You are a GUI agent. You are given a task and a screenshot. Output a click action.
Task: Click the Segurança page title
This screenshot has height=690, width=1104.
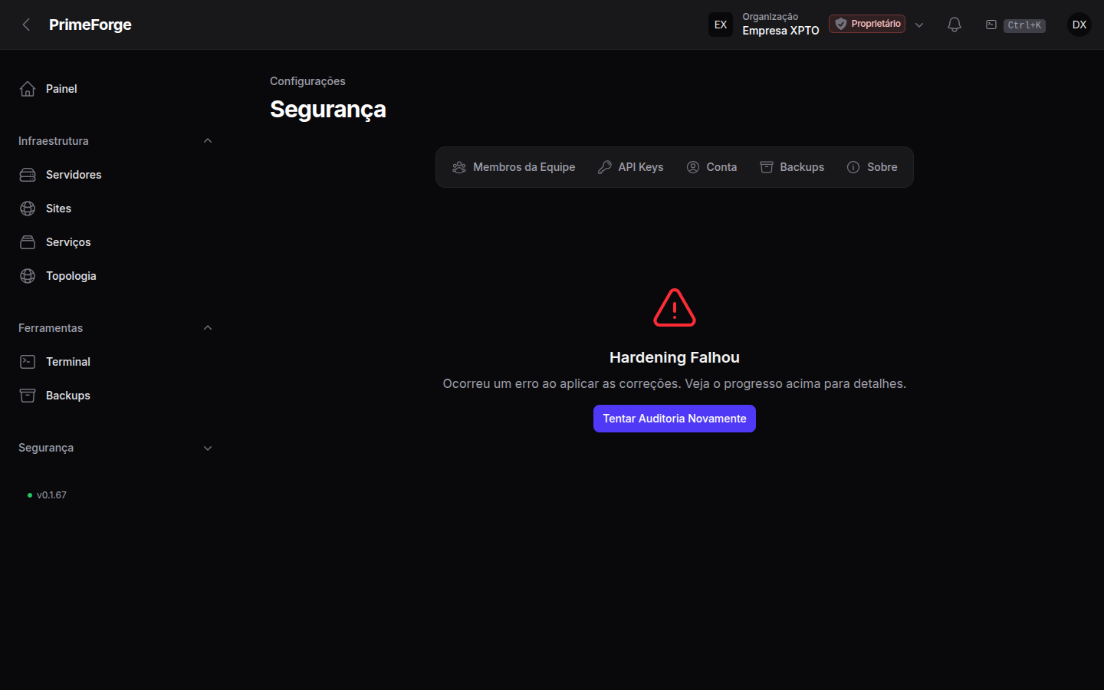(x=328, y=110)
